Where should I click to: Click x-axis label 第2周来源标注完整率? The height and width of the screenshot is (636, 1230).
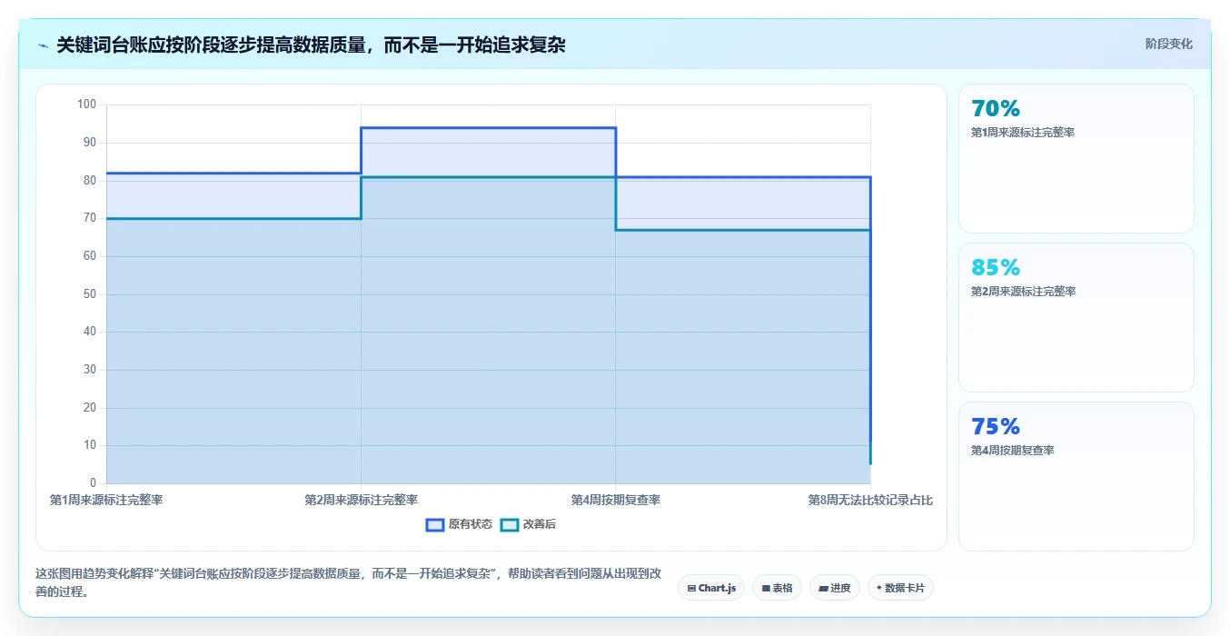coord(361,500)
